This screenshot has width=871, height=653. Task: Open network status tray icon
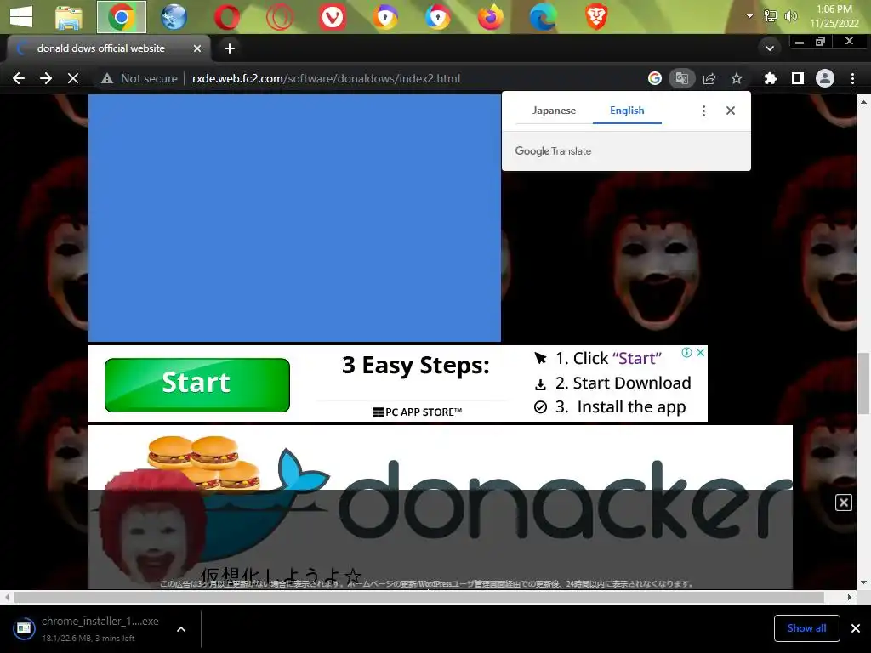click(771, 16)
